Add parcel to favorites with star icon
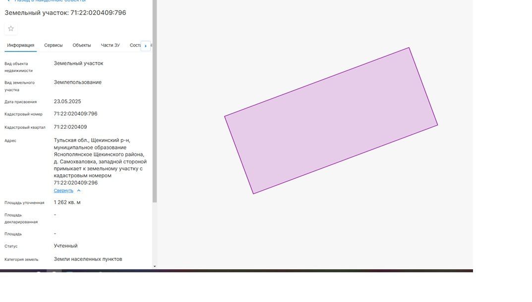The height and width of the screenshot is (302, 532). pos(11,29)
